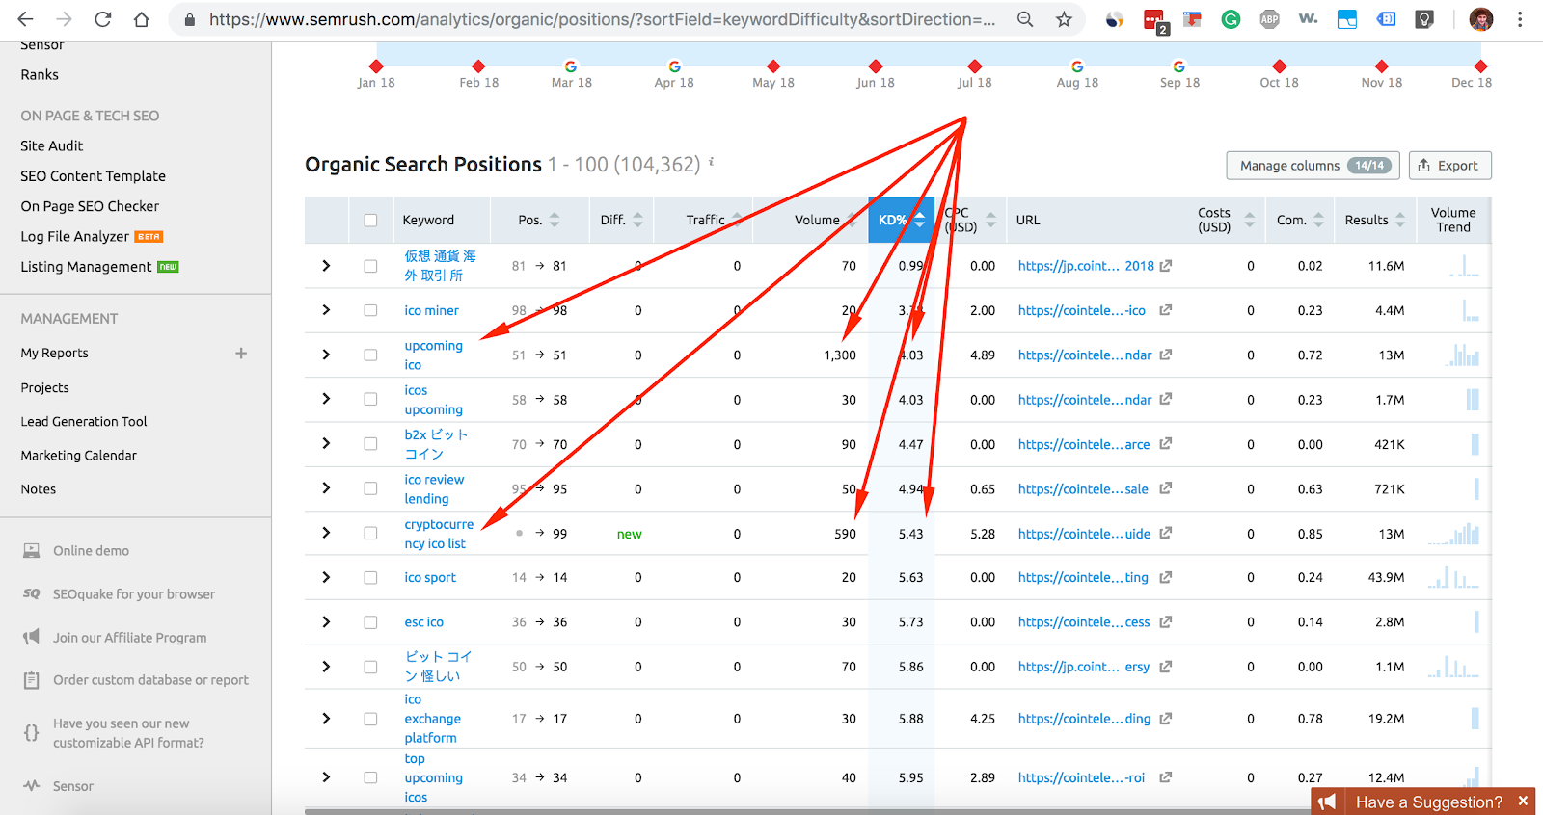The image size is (1543, 815).
Task: Click the custom database report icon
Action: pyautogui.click(x=32, y=680)
